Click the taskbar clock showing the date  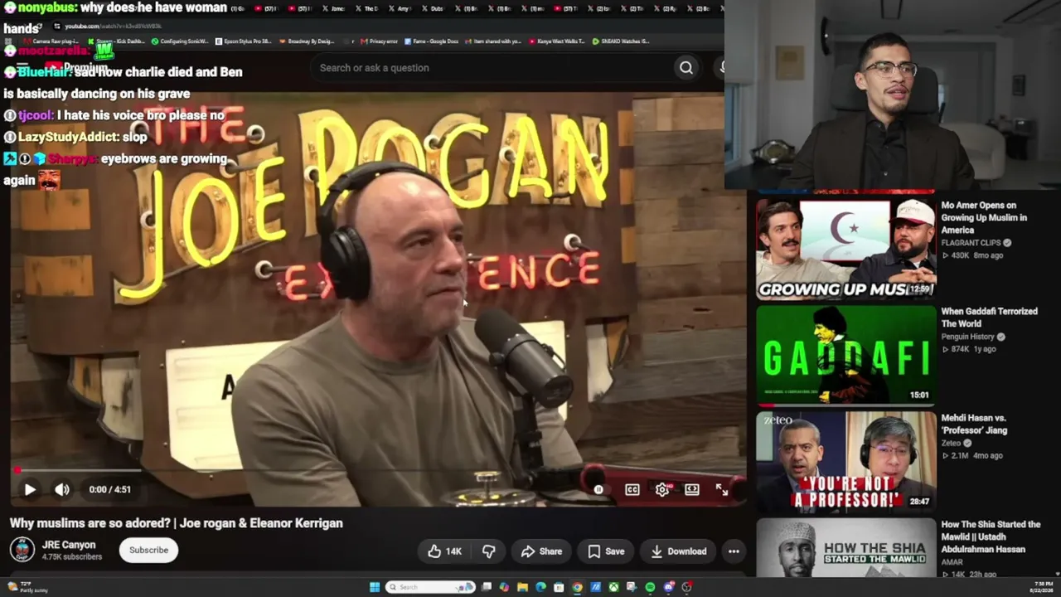(x=1040, y=587)
